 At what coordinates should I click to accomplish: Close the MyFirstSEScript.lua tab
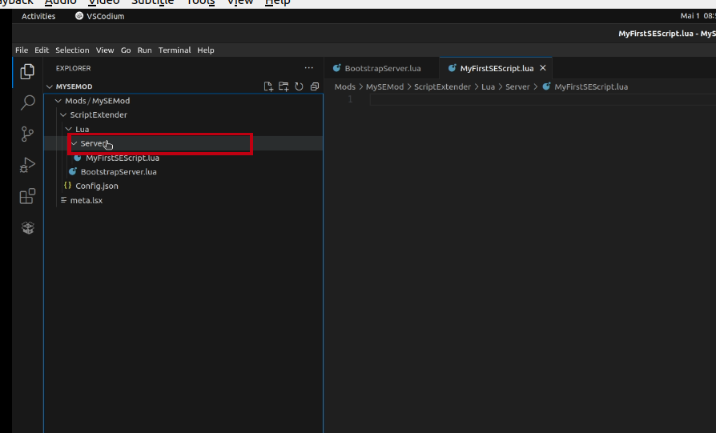click(543, 69)
